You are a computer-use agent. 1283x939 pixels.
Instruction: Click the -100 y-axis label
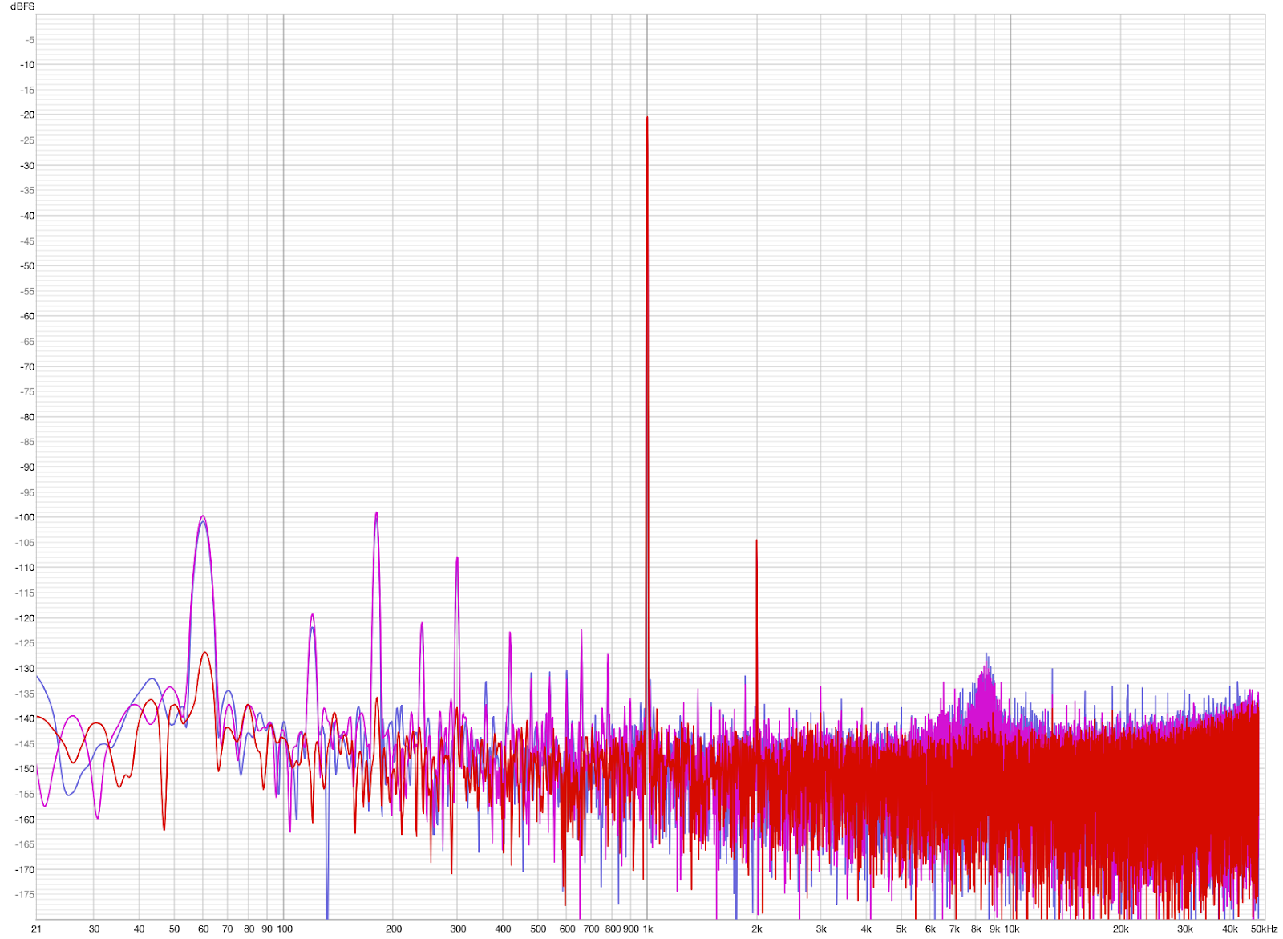[x=26, y=517]
